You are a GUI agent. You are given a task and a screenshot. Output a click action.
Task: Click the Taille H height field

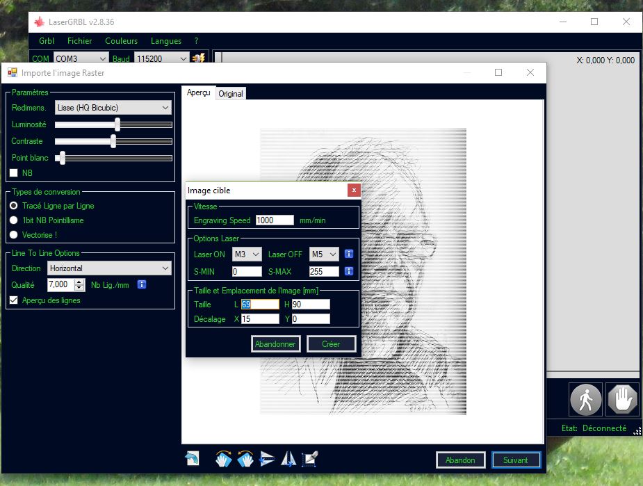coord(311,305)
